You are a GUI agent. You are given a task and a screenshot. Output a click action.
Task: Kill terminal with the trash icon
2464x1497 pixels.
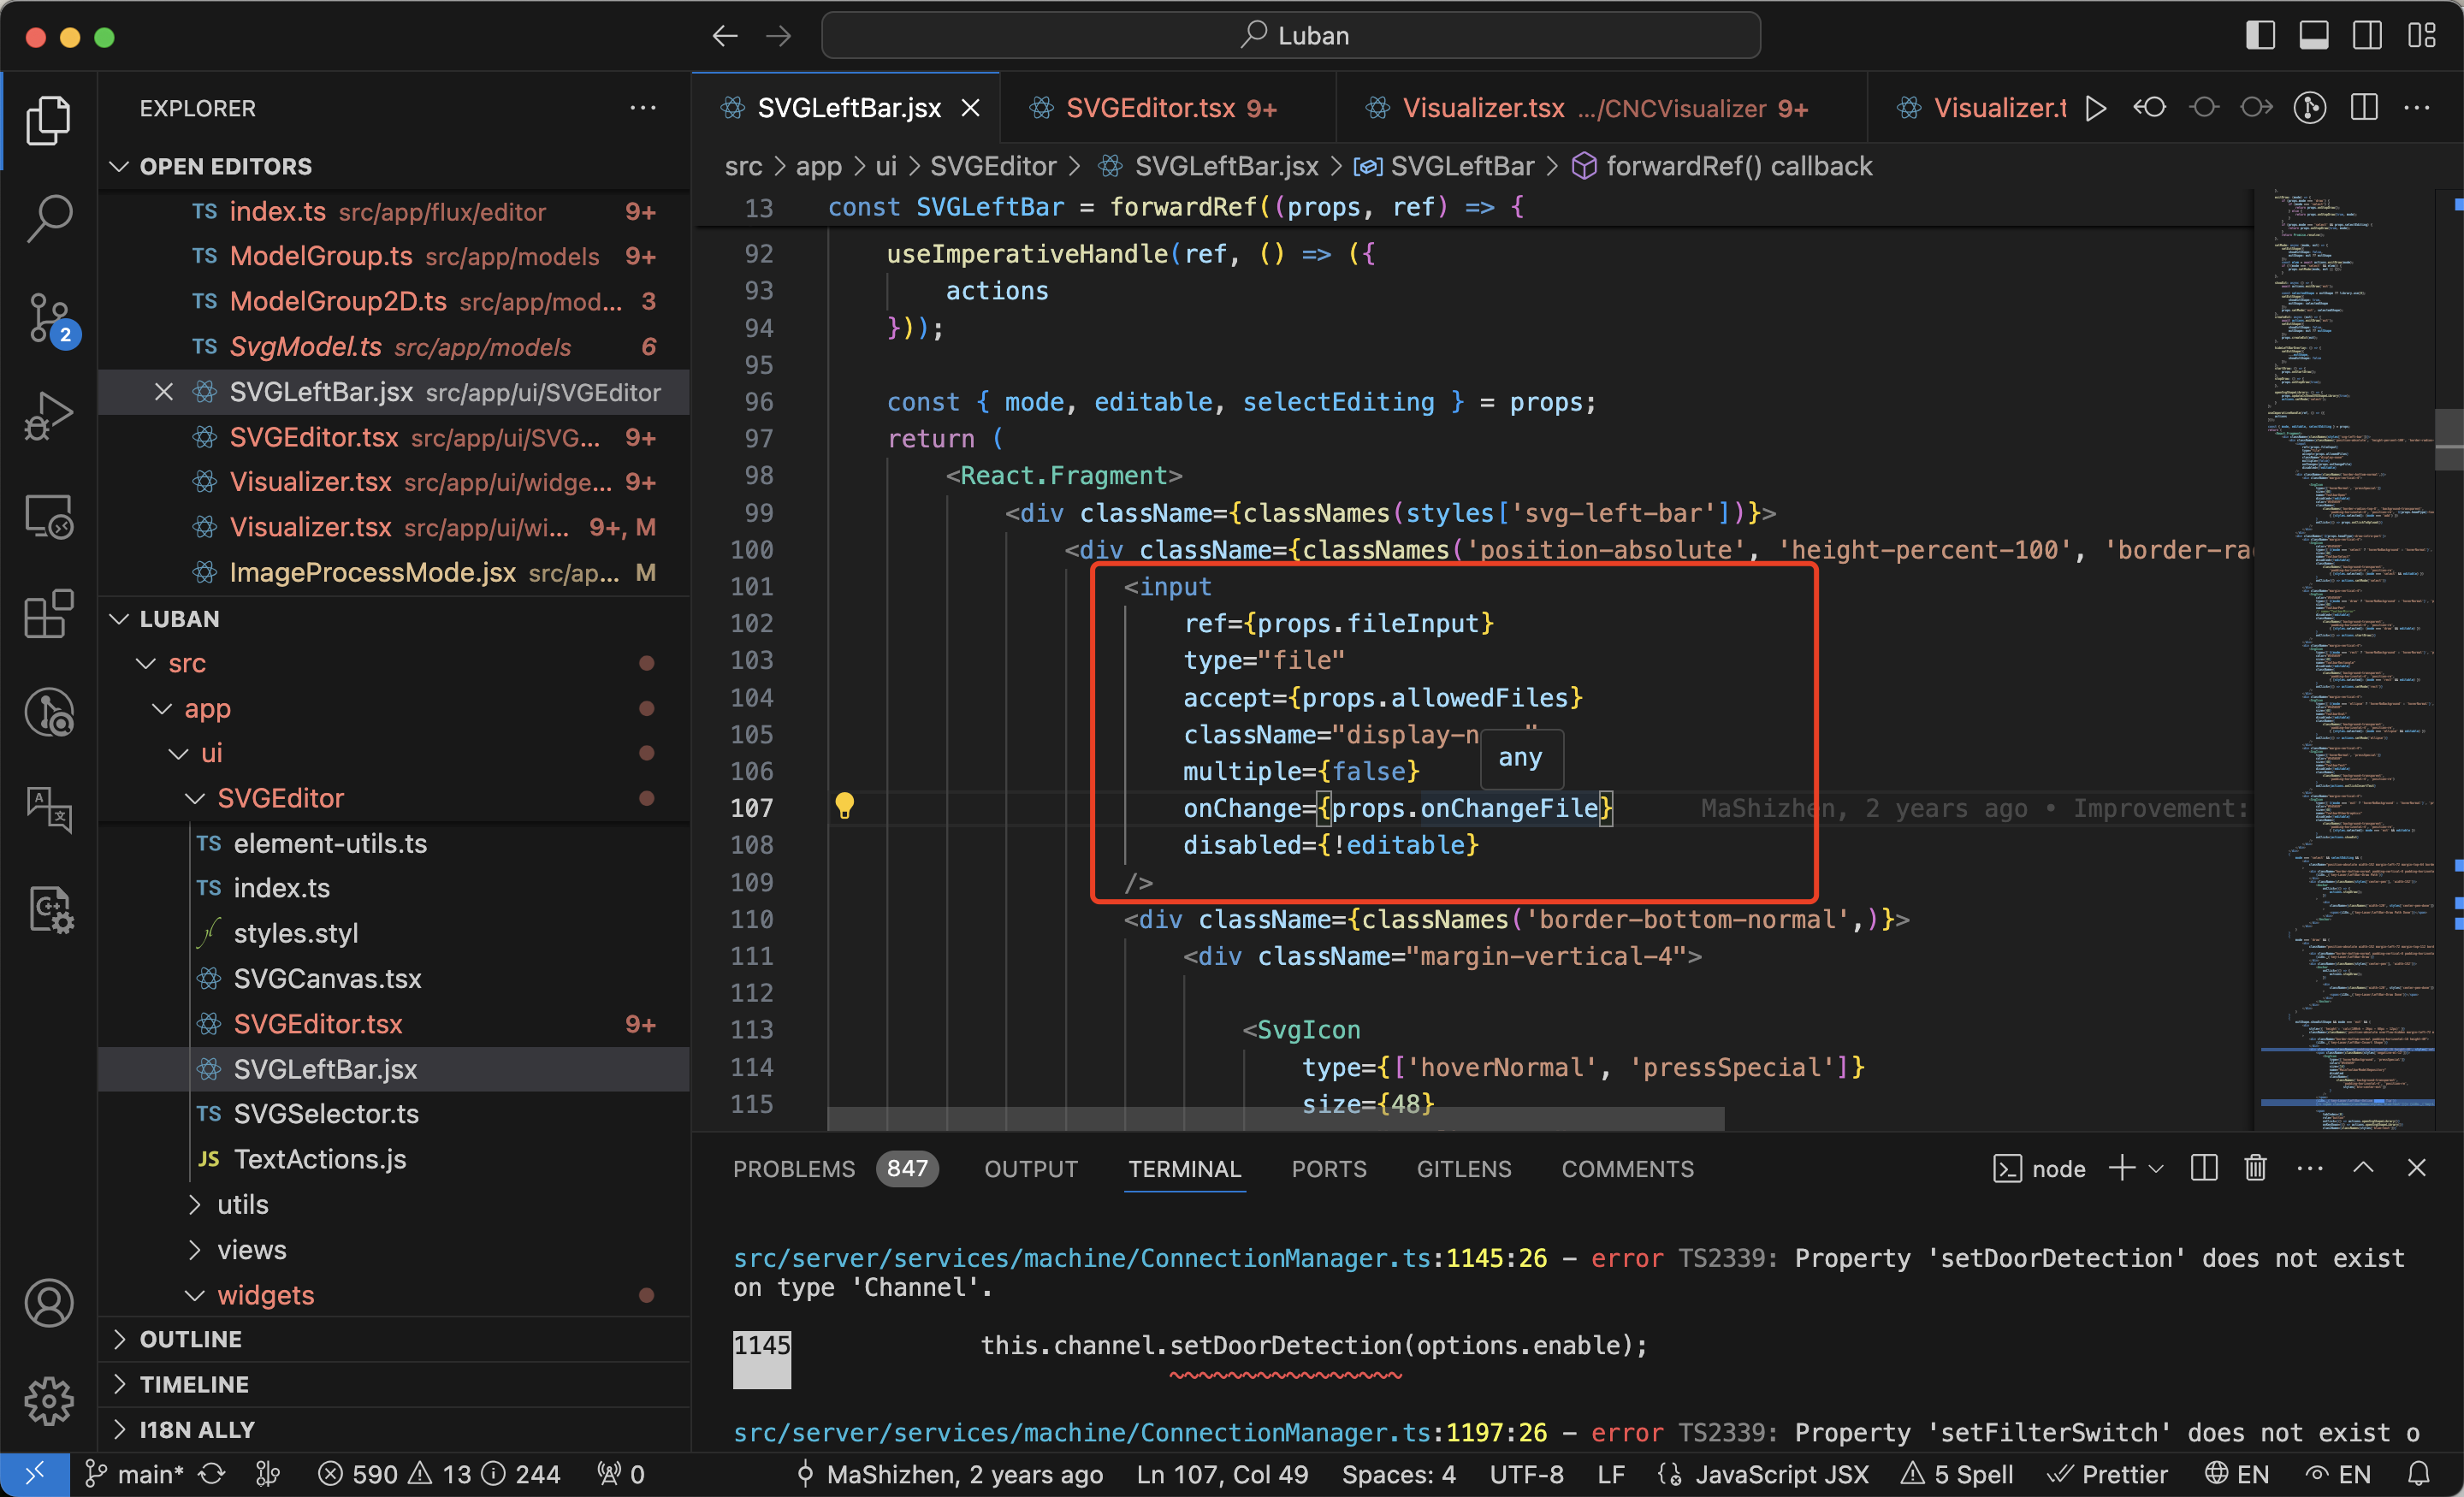[2254, 1168]
